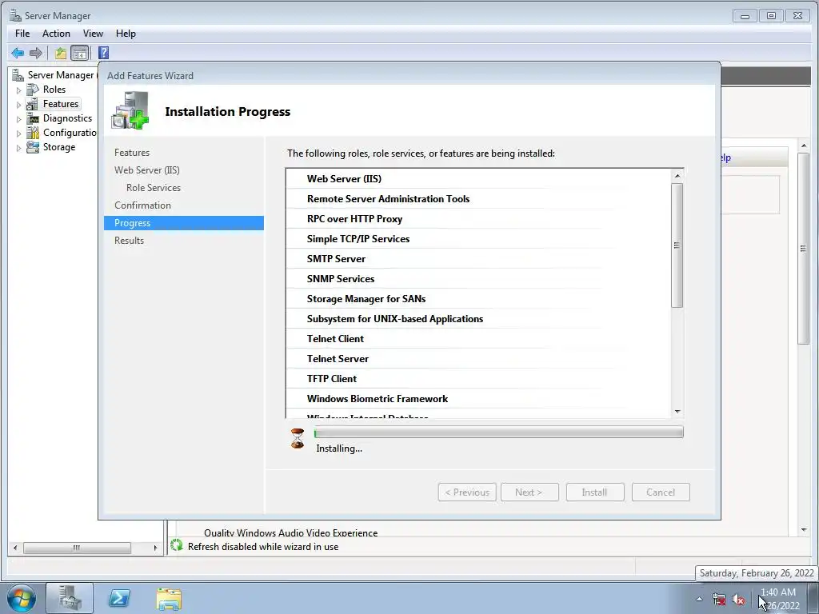
Task: Click the Previous button
Action: (467, 492)
